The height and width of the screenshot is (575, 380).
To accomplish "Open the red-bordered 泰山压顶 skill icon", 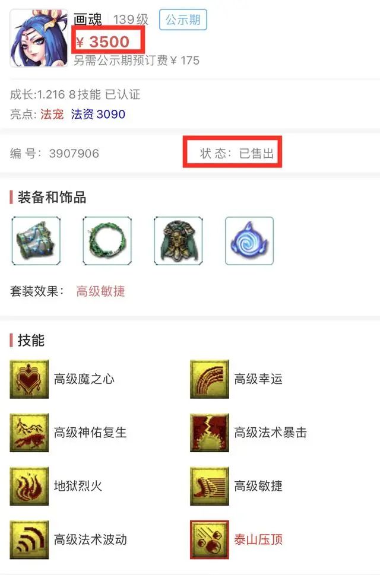I will 210,540.
